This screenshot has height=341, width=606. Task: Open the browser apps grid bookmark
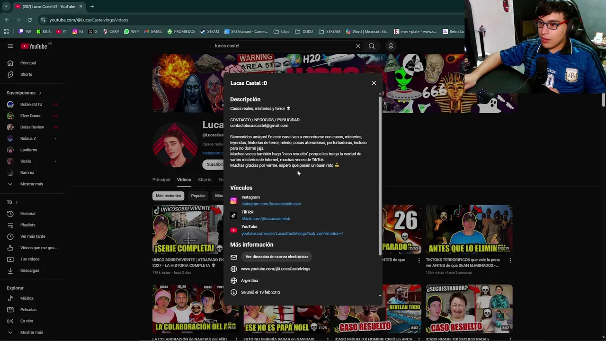(x=6, y=32)
